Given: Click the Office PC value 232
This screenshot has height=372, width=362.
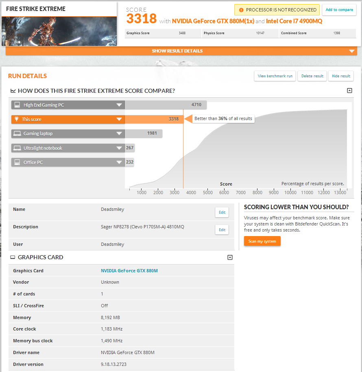Looking at the screenshot, I should [130, 162].
